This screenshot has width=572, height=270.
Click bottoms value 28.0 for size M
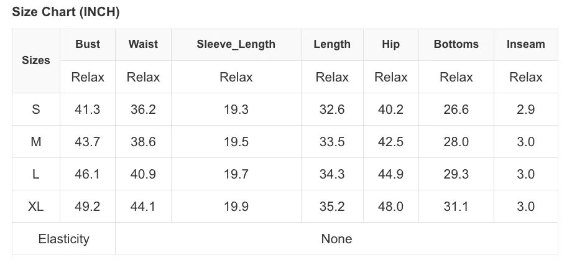click(456, 142)
